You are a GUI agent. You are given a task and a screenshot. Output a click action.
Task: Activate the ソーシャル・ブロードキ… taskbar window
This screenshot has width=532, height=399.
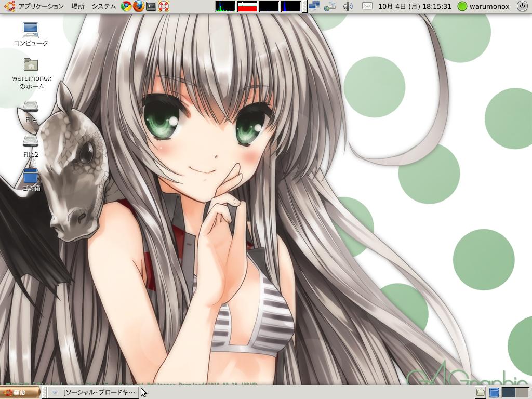(93, 393)
